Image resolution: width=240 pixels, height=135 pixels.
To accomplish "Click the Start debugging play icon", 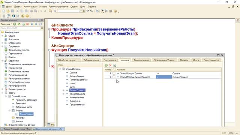I will coord(23,16).
